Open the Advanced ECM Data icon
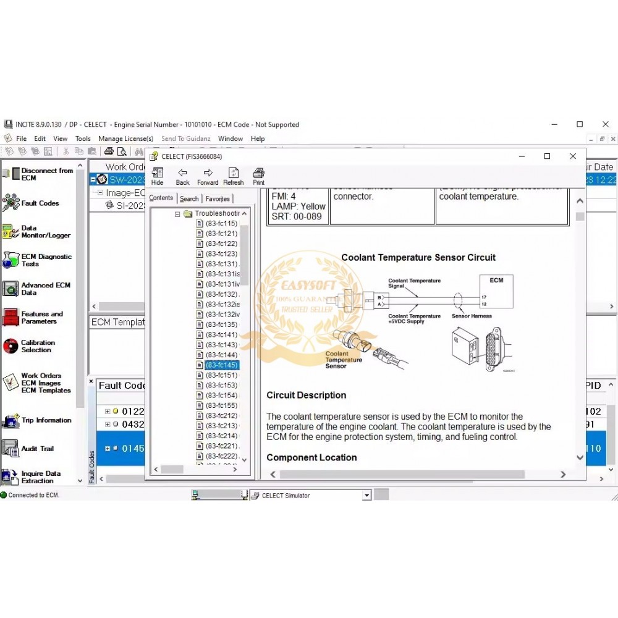This screenshot has width=618, height=618. click(11, 289)
